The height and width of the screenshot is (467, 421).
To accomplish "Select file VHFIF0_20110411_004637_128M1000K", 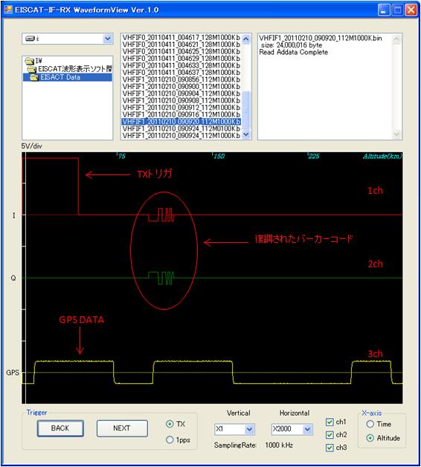I will coord(181,72).
